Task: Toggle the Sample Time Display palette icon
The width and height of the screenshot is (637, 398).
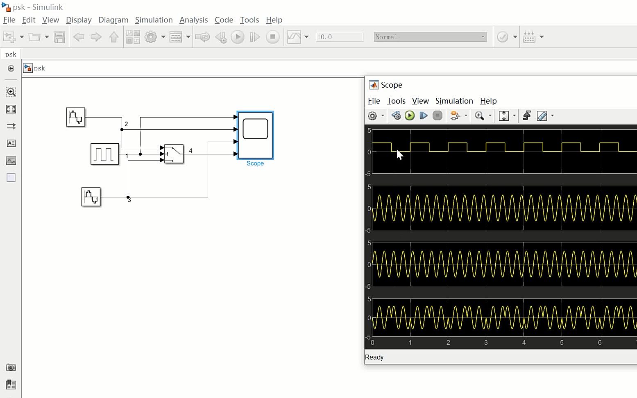Action: 11,126
